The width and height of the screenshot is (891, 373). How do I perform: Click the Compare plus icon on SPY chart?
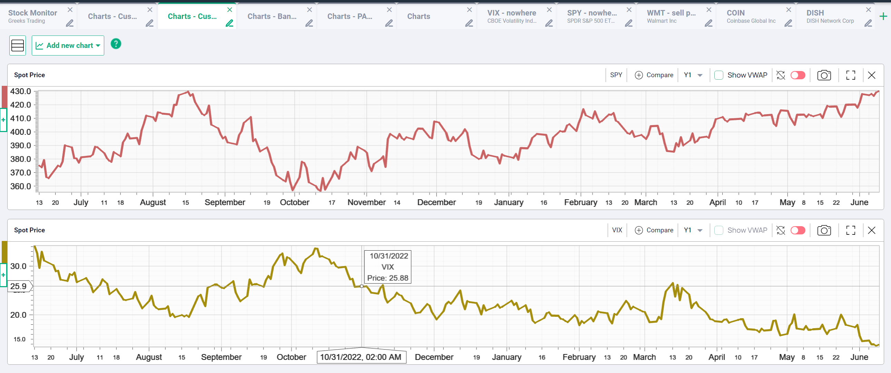639,75
